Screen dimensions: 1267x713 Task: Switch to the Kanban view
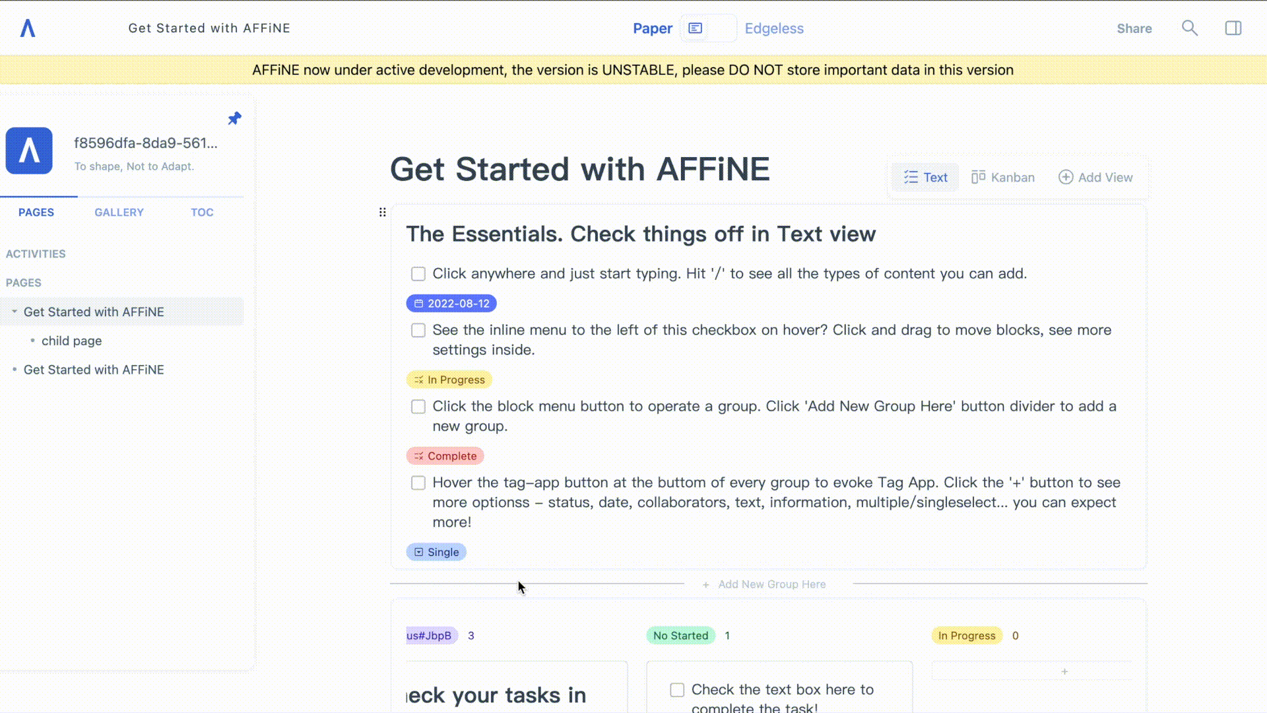click(1002, 177)
